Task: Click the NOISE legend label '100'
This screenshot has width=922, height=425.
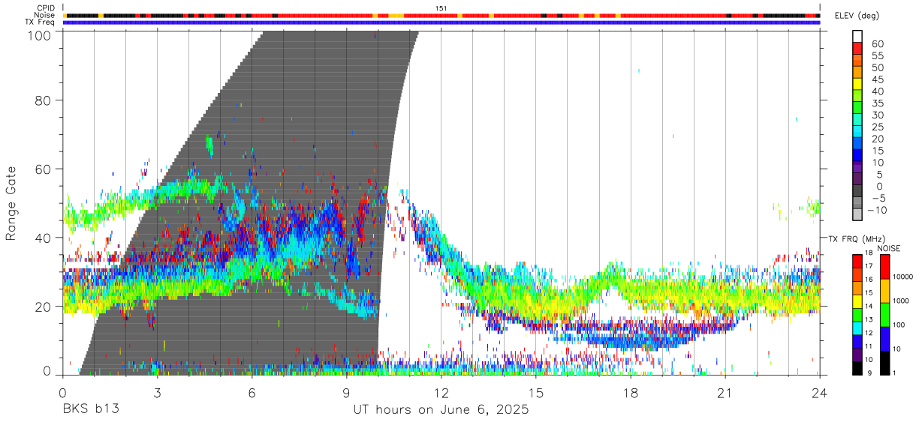Action: coord(898,325)
